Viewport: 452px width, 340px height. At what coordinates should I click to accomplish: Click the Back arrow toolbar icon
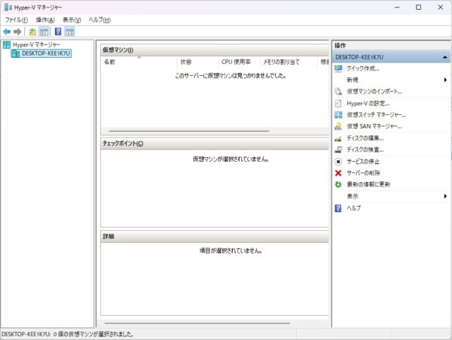tap(7, 32)
